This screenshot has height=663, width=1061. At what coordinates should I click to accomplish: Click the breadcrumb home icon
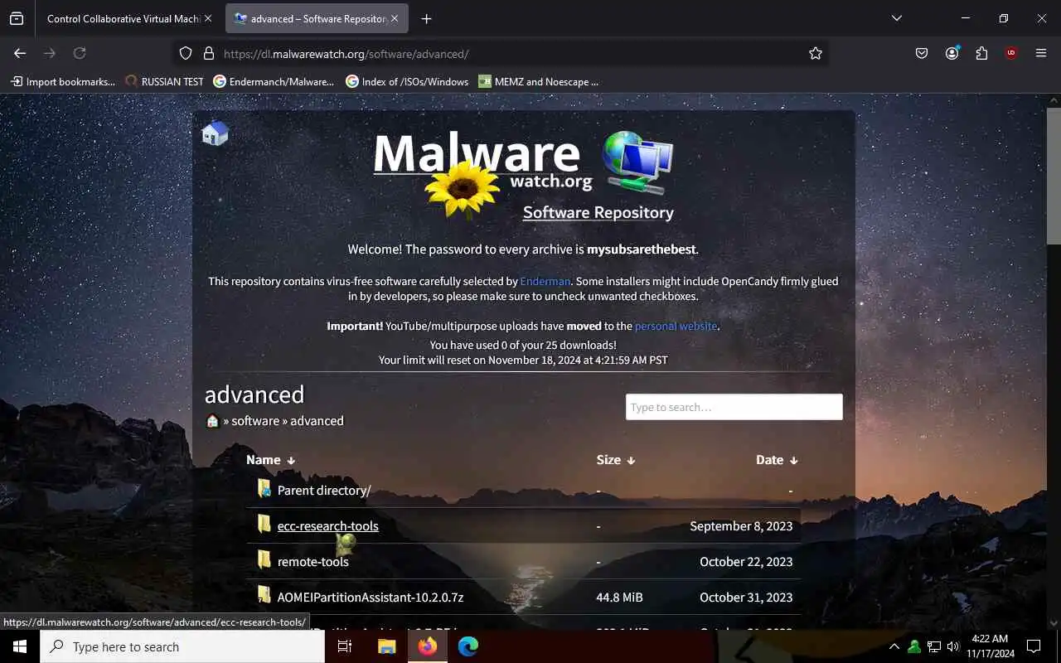point(212,420)
